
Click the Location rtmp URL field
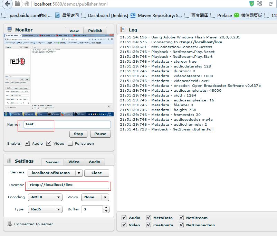tap(68, 185)
